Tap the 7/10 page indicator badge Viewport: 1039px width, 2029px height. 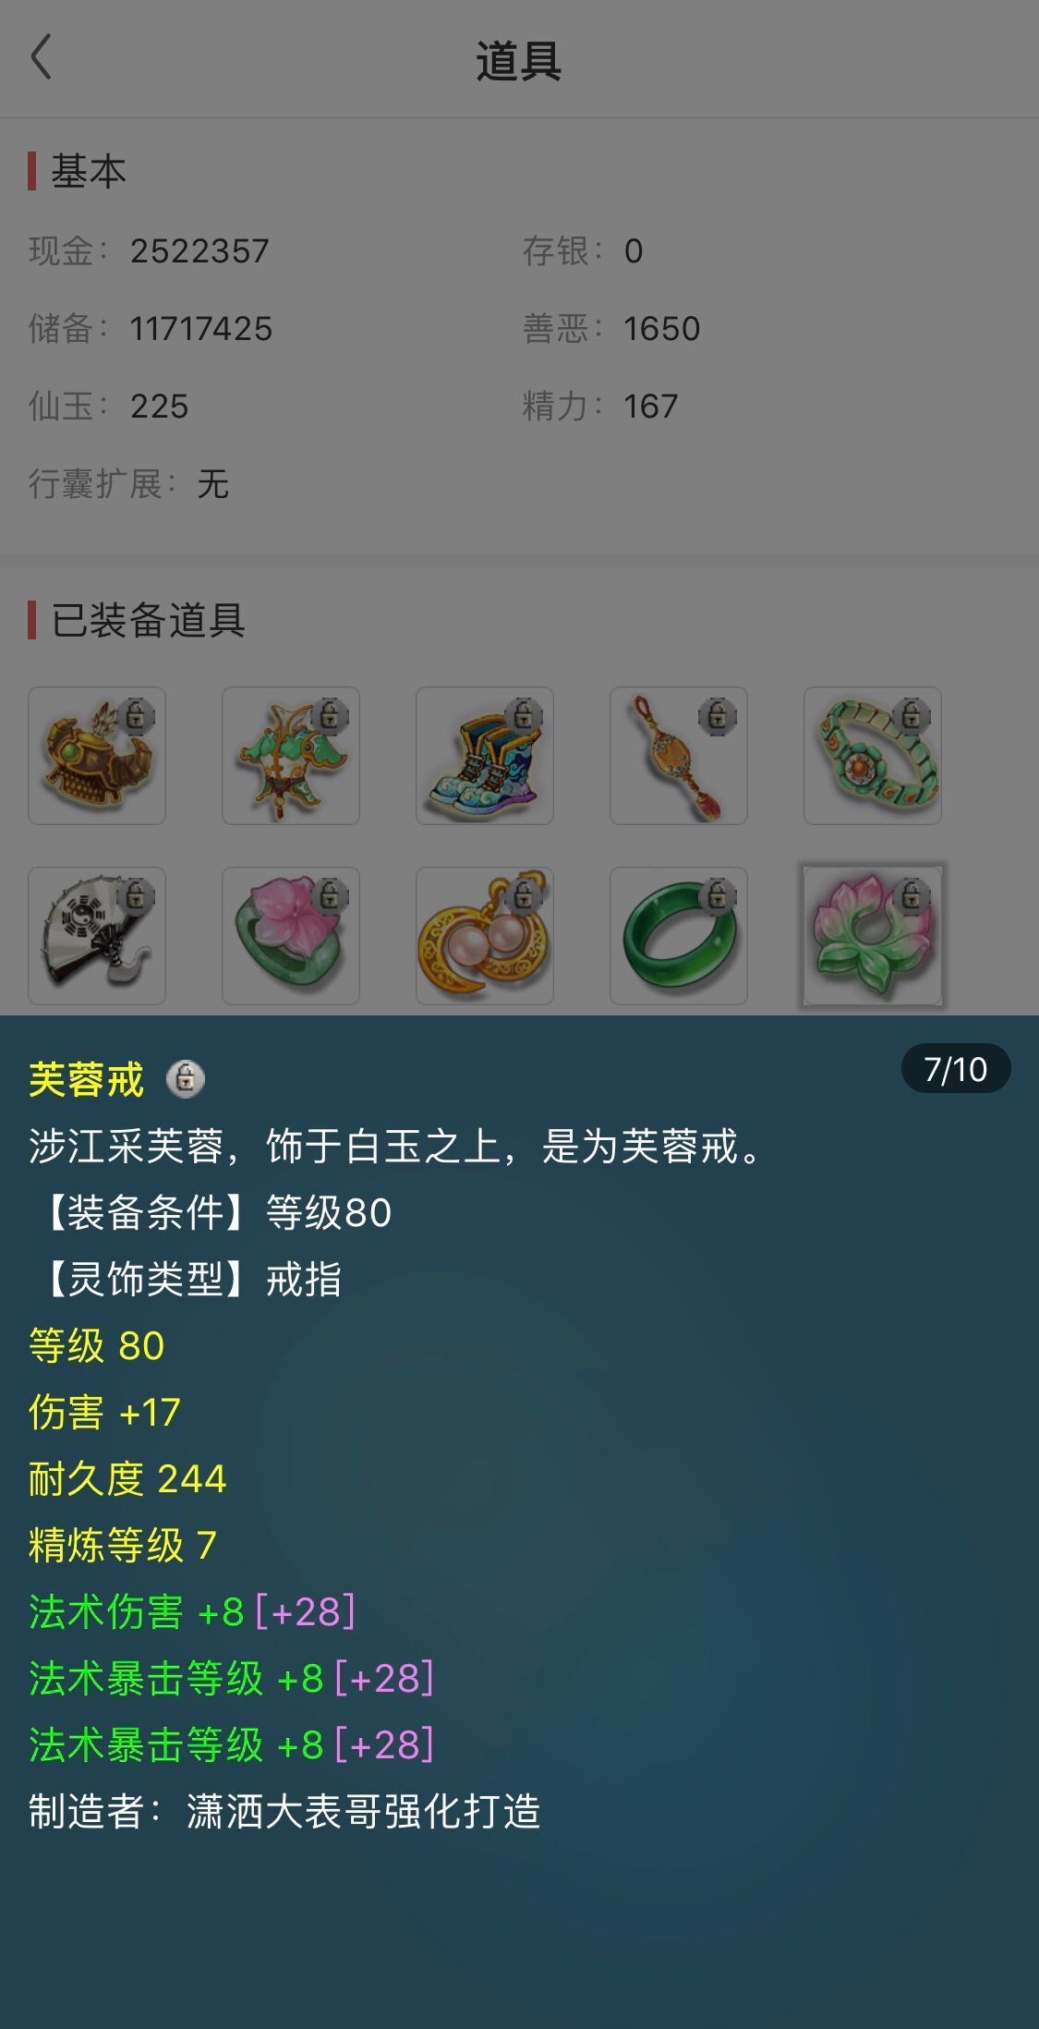(956, 1069)
